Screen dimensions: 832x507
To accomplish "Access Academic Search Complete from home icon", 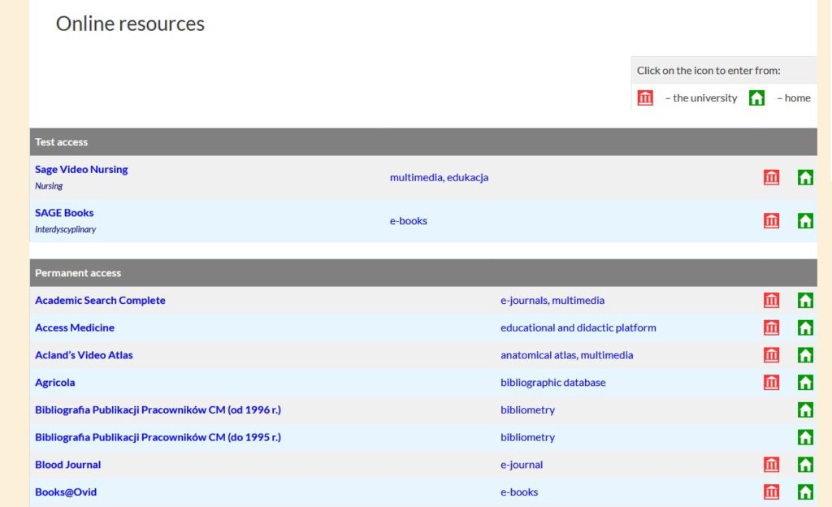I will [805, 300].
